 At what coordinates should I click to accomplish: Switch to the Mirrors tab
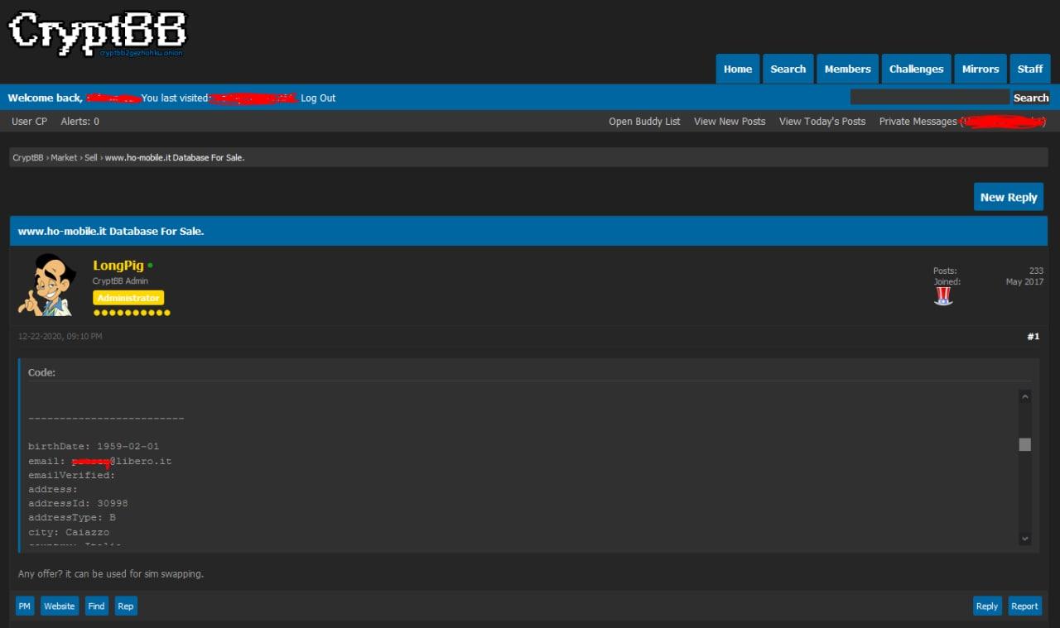tap(980, 69)
